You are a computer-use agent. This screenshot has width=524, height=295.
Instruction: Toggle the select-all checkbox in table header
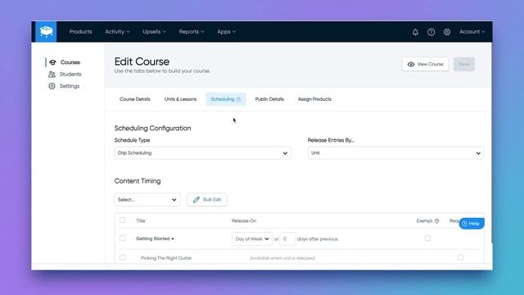122,220
